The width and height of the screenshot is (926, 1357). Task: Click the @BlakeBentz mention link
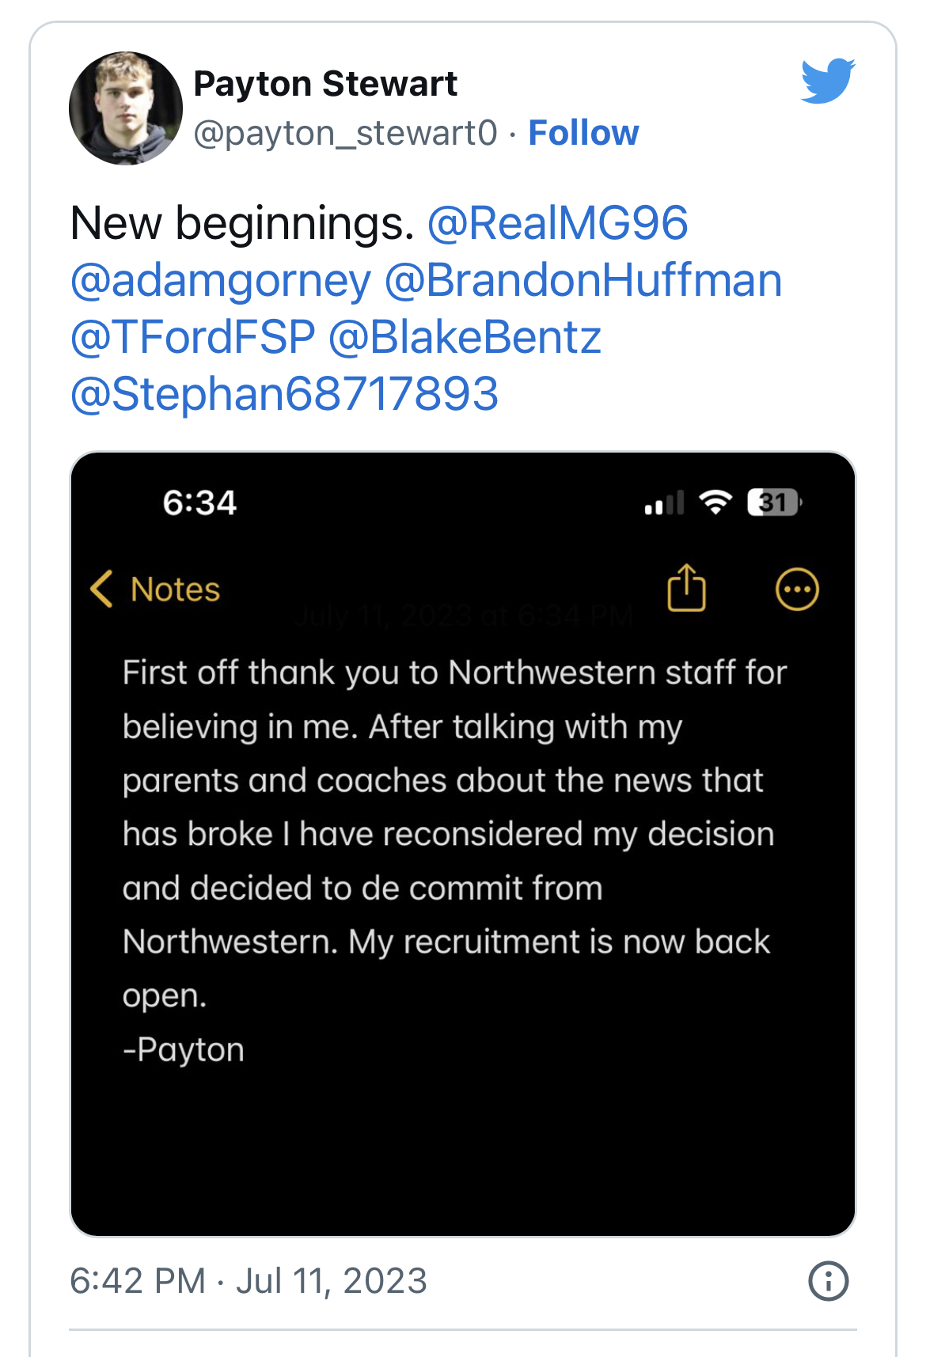465,337
